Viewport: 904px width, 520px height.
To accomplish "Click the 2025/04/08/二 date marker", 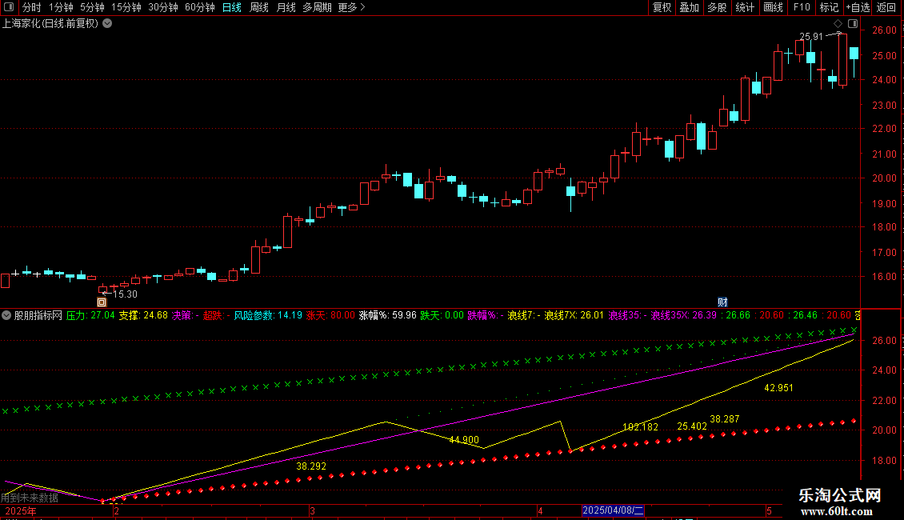I will coord(613,510).
